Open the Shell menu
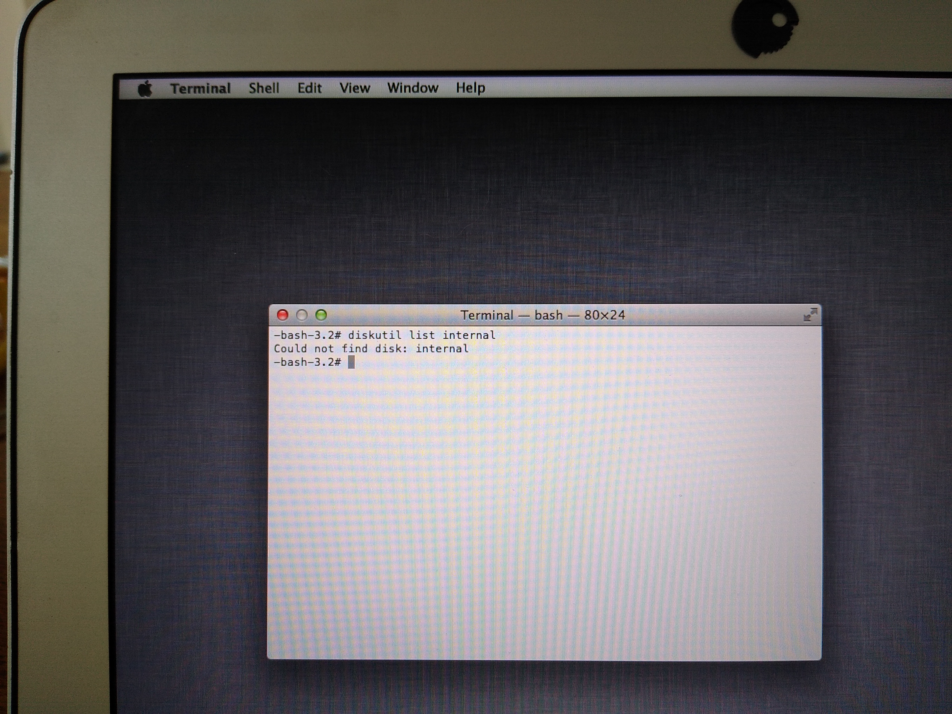The width and height of the screenshot is (952, 714). point(264,88)
